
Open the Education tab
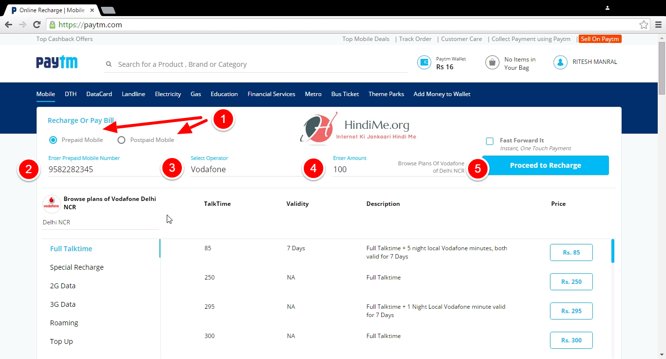(224, 94)
